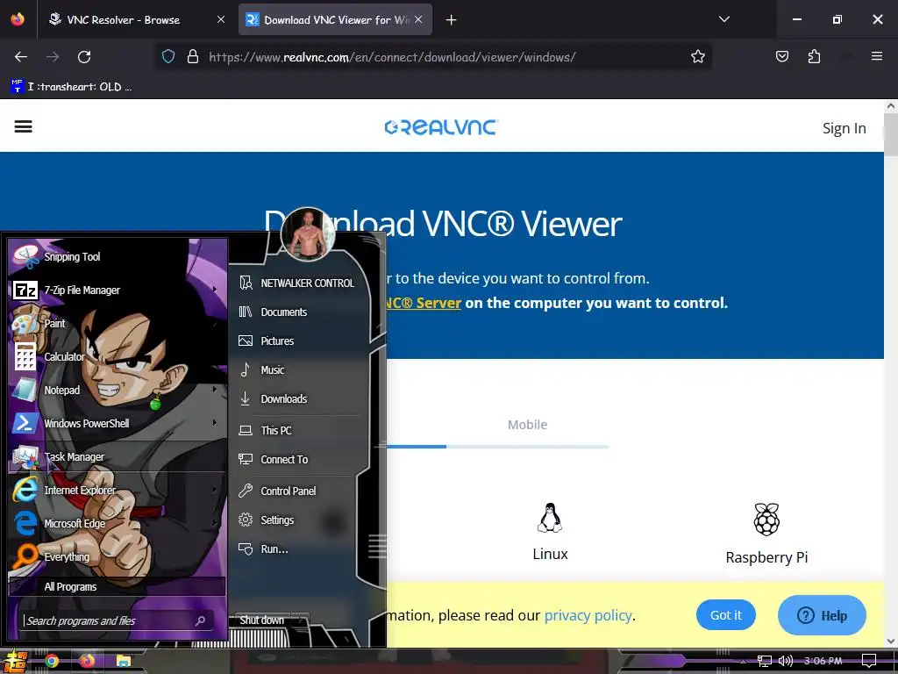
Task: Expand the Notepad recent files arrow
Action: 215,389
